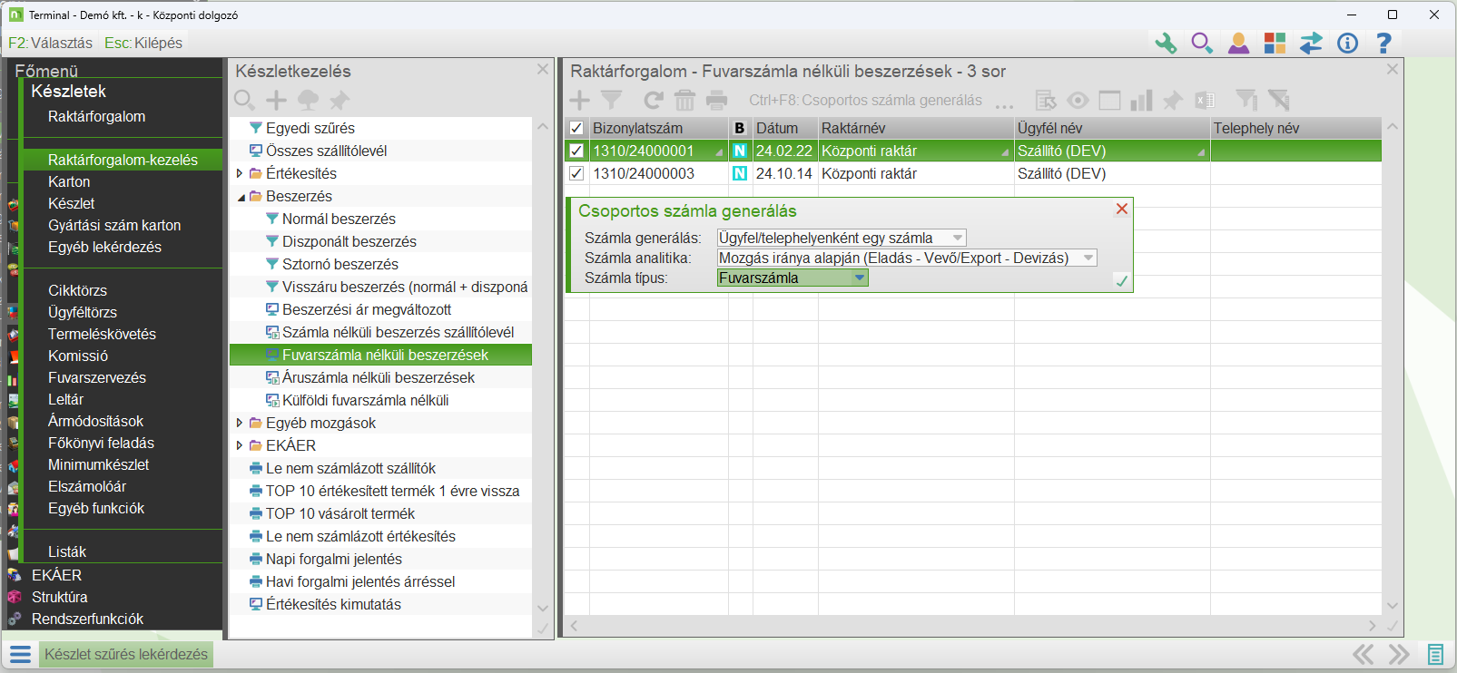Sort by the Bizonylatszám column header

pyautogui.click(x=658, y=128)
